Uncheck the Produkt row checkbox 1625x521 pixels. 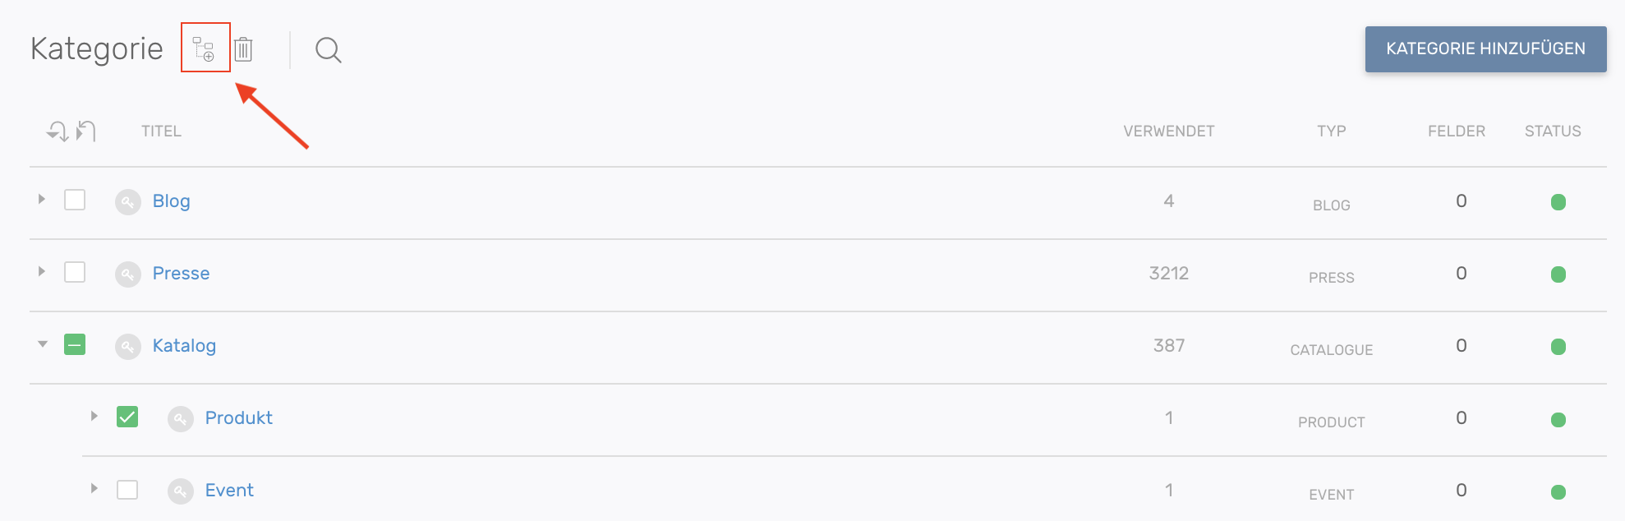click(127, 417)
